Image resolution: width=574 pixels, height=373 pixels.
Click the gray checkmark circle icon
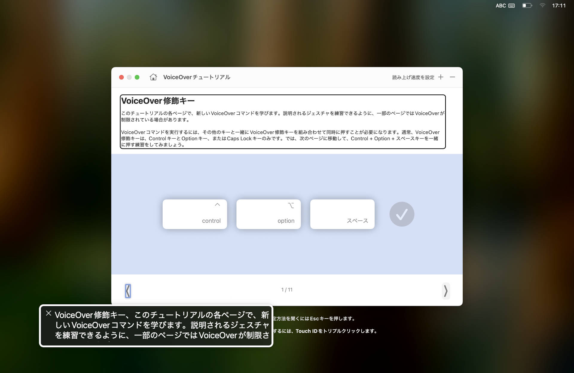point(402,214)
